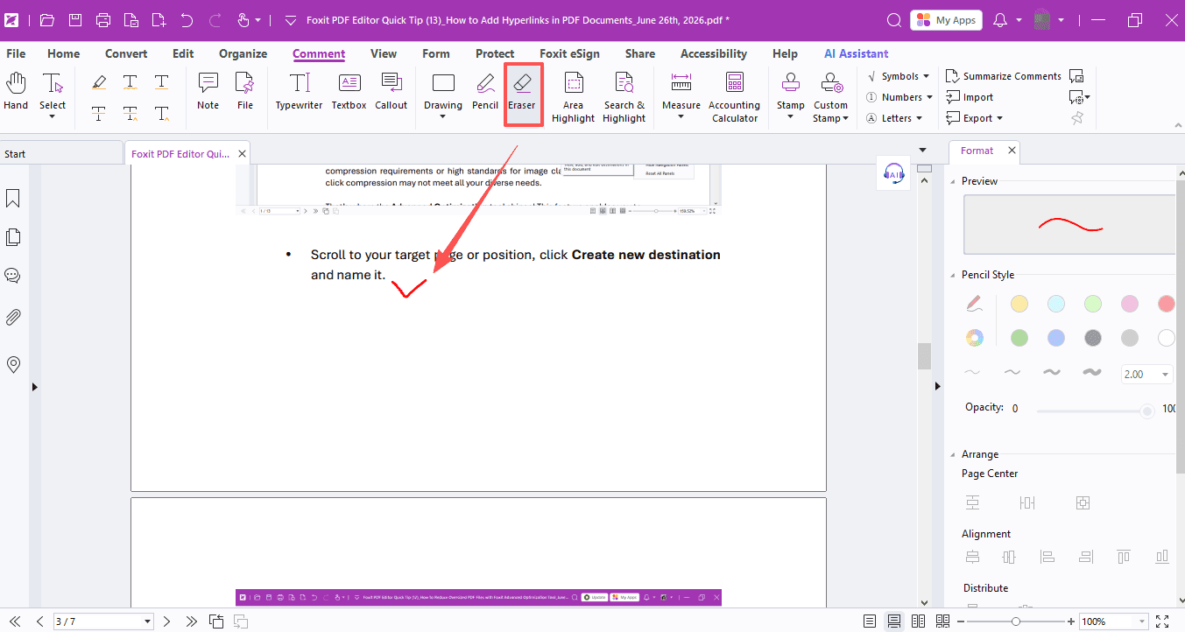Select the Area Highlight tool

pos(574,97)
